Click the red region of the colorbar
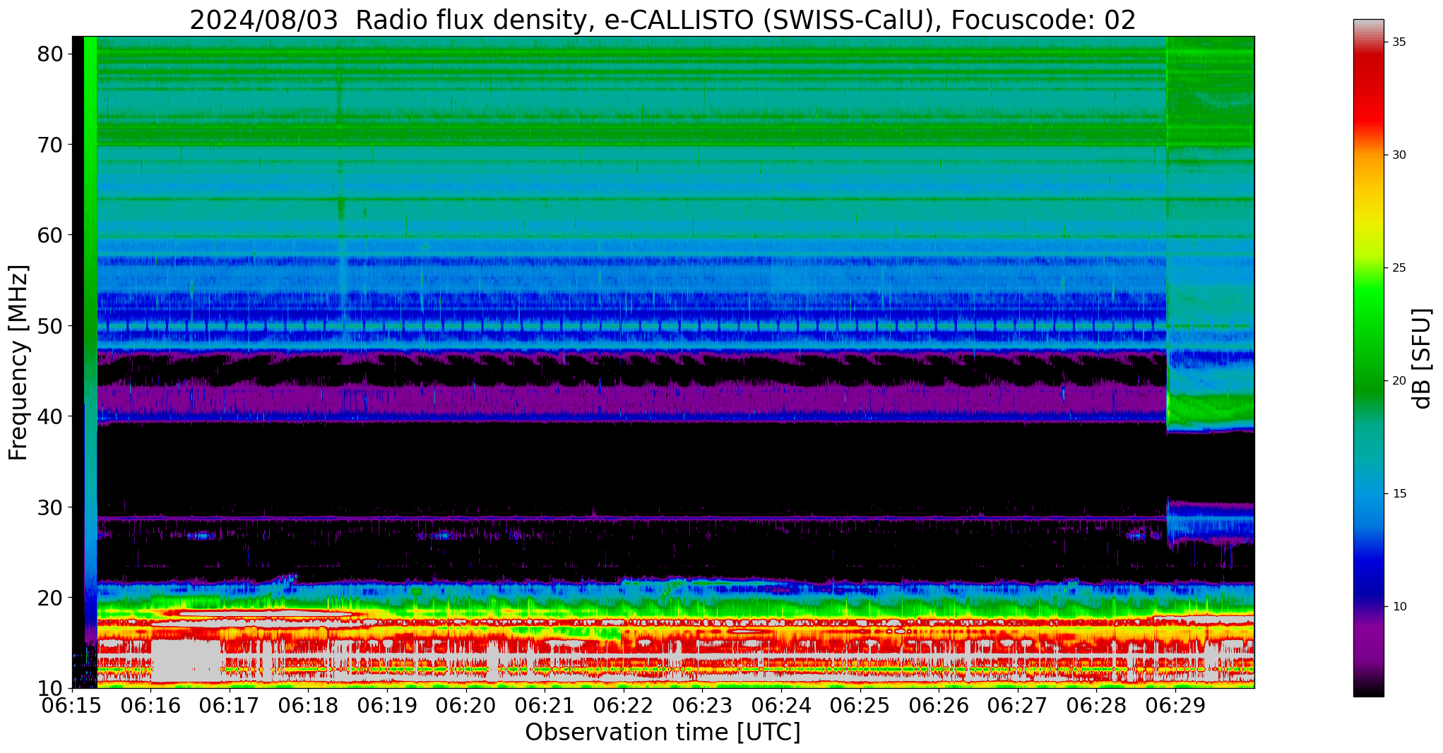Viewport: 1443px width, 753px height. click(1368, 92)
